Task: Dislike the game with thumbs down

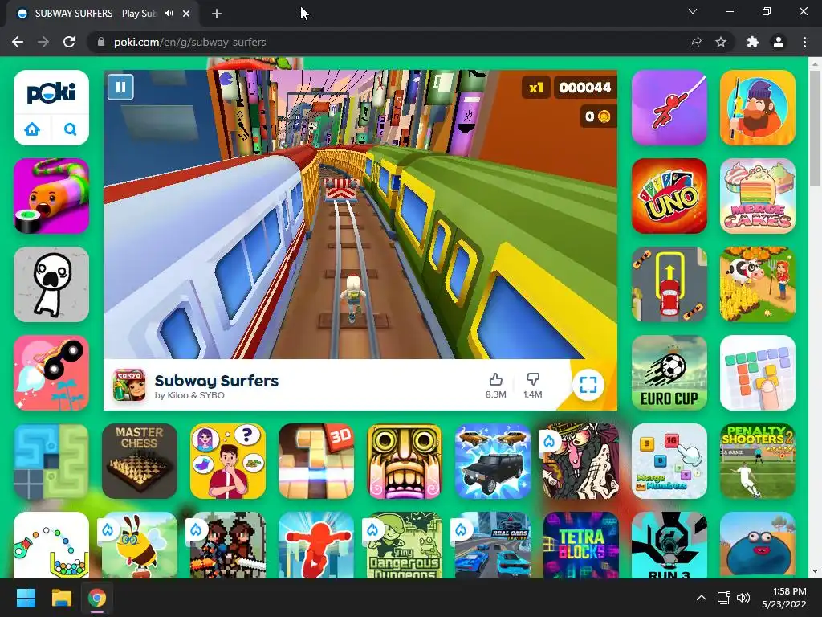Action: click(533, 379)
